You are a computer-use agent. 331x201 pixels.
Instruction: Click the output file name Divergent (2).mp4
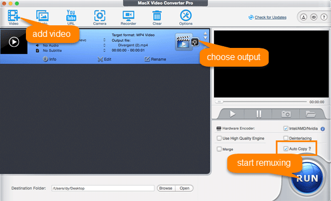[133, 45]
